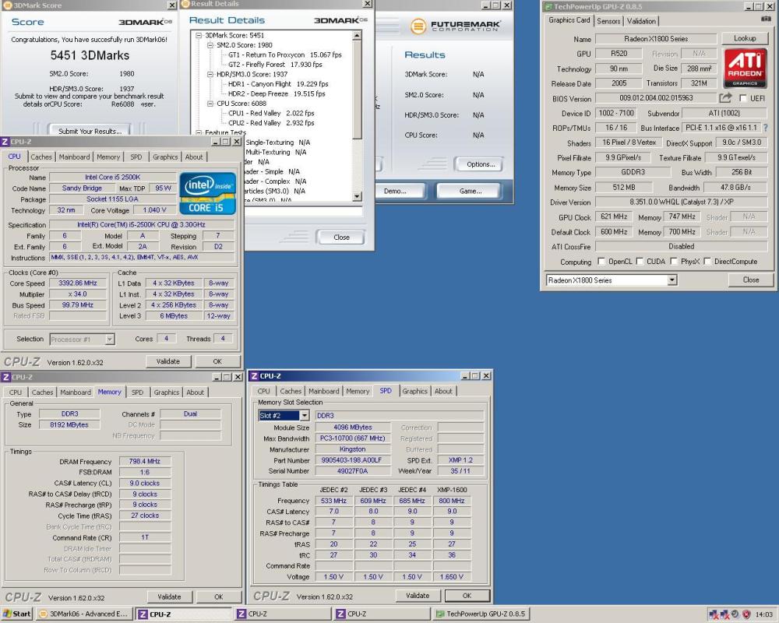Screen dimensions: 779x623
Task: Click the GPU Name field Radeon X1800 Series
Action: coord(656,38)
